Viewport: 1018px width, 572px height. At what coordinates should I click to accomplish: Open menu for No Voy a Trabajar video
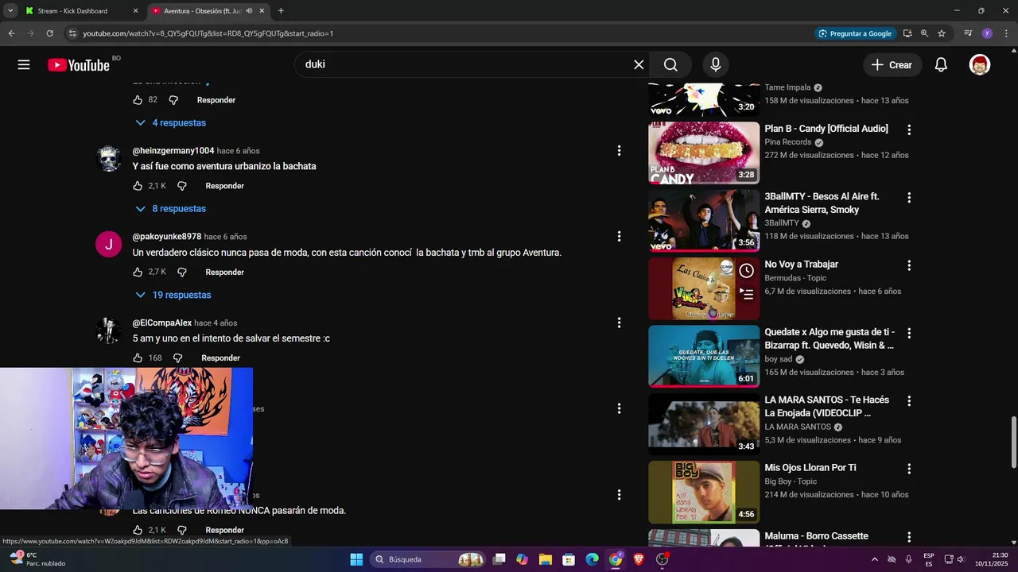coord(909,265)
